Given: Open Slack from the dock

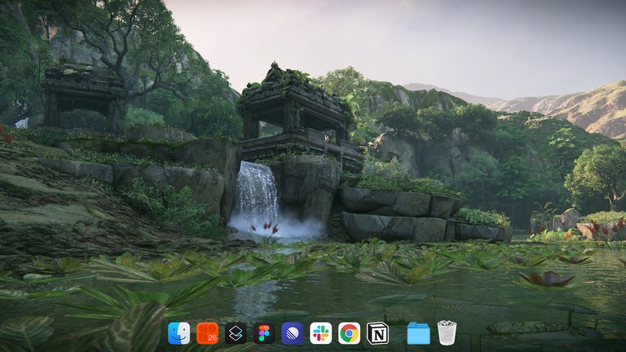Looking at the screenshot, I should click(320, 333).
